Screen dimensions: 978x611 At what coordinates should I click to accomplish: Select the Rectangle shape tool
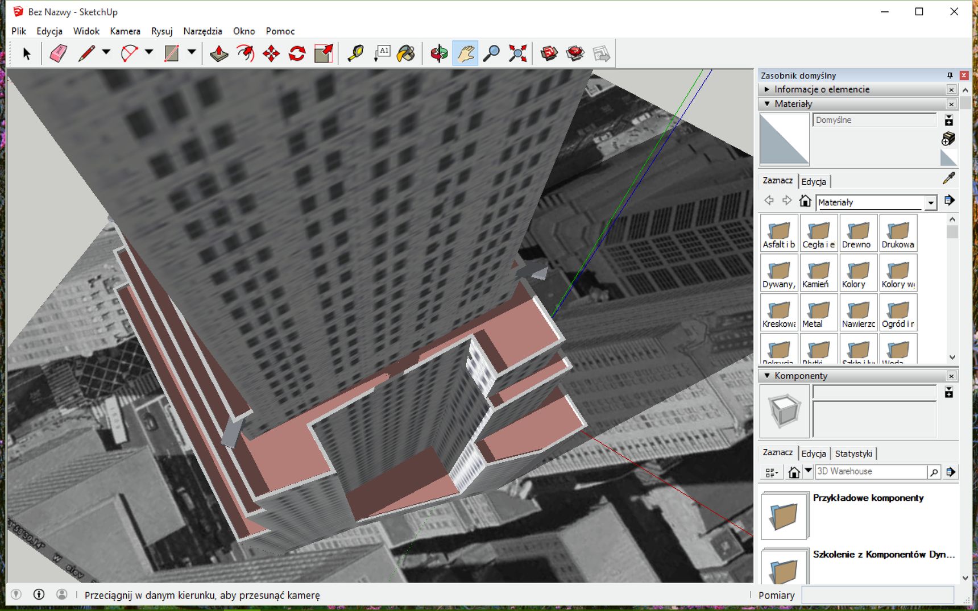172,53
